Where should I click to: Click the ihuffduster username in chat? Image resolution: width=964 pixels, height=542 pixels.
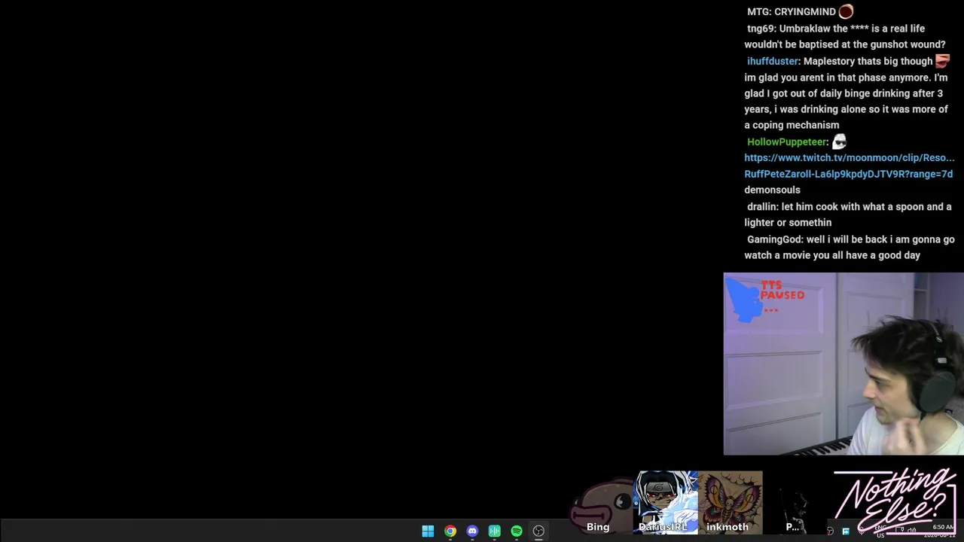[773, 61]
